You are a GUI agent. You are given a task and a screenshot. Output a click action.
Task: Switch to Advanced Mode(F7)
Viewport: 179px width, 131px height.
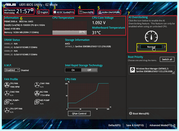pyautogui.click(x=161, y=125)
